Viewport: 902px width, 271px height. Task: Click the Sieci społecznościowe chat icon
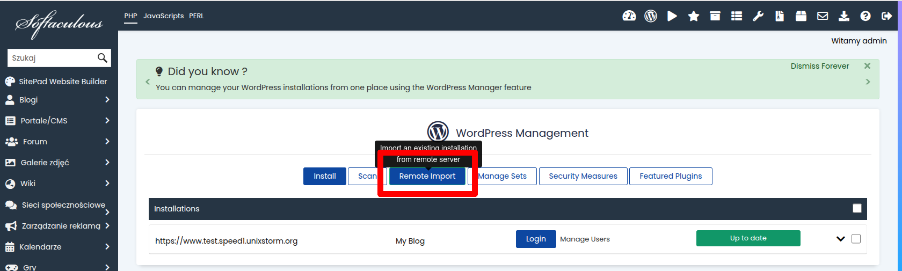pos(11,205)
